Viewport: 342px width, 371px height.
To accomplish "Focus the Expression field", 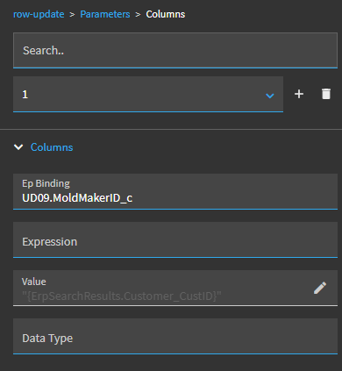I will (175, 240).
